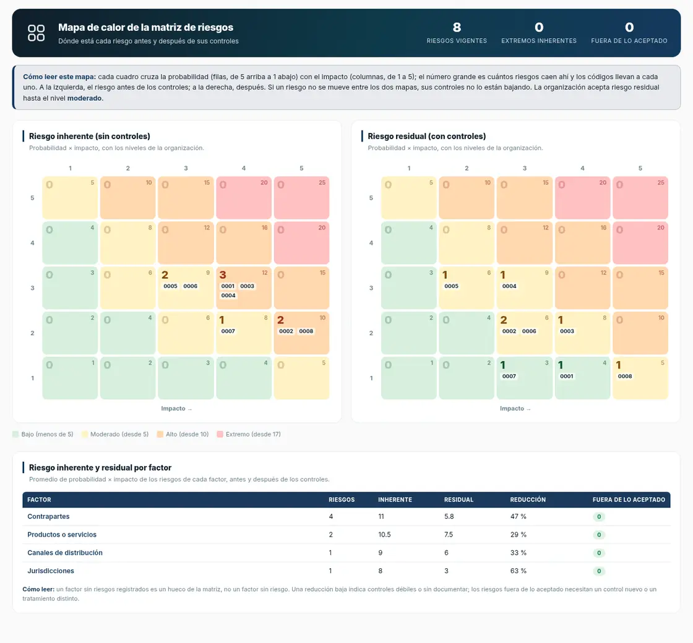Select risk code 0001 in the inherent map
Image resolution: width=693 pixels, height=643 pixels.
(228, 286)
